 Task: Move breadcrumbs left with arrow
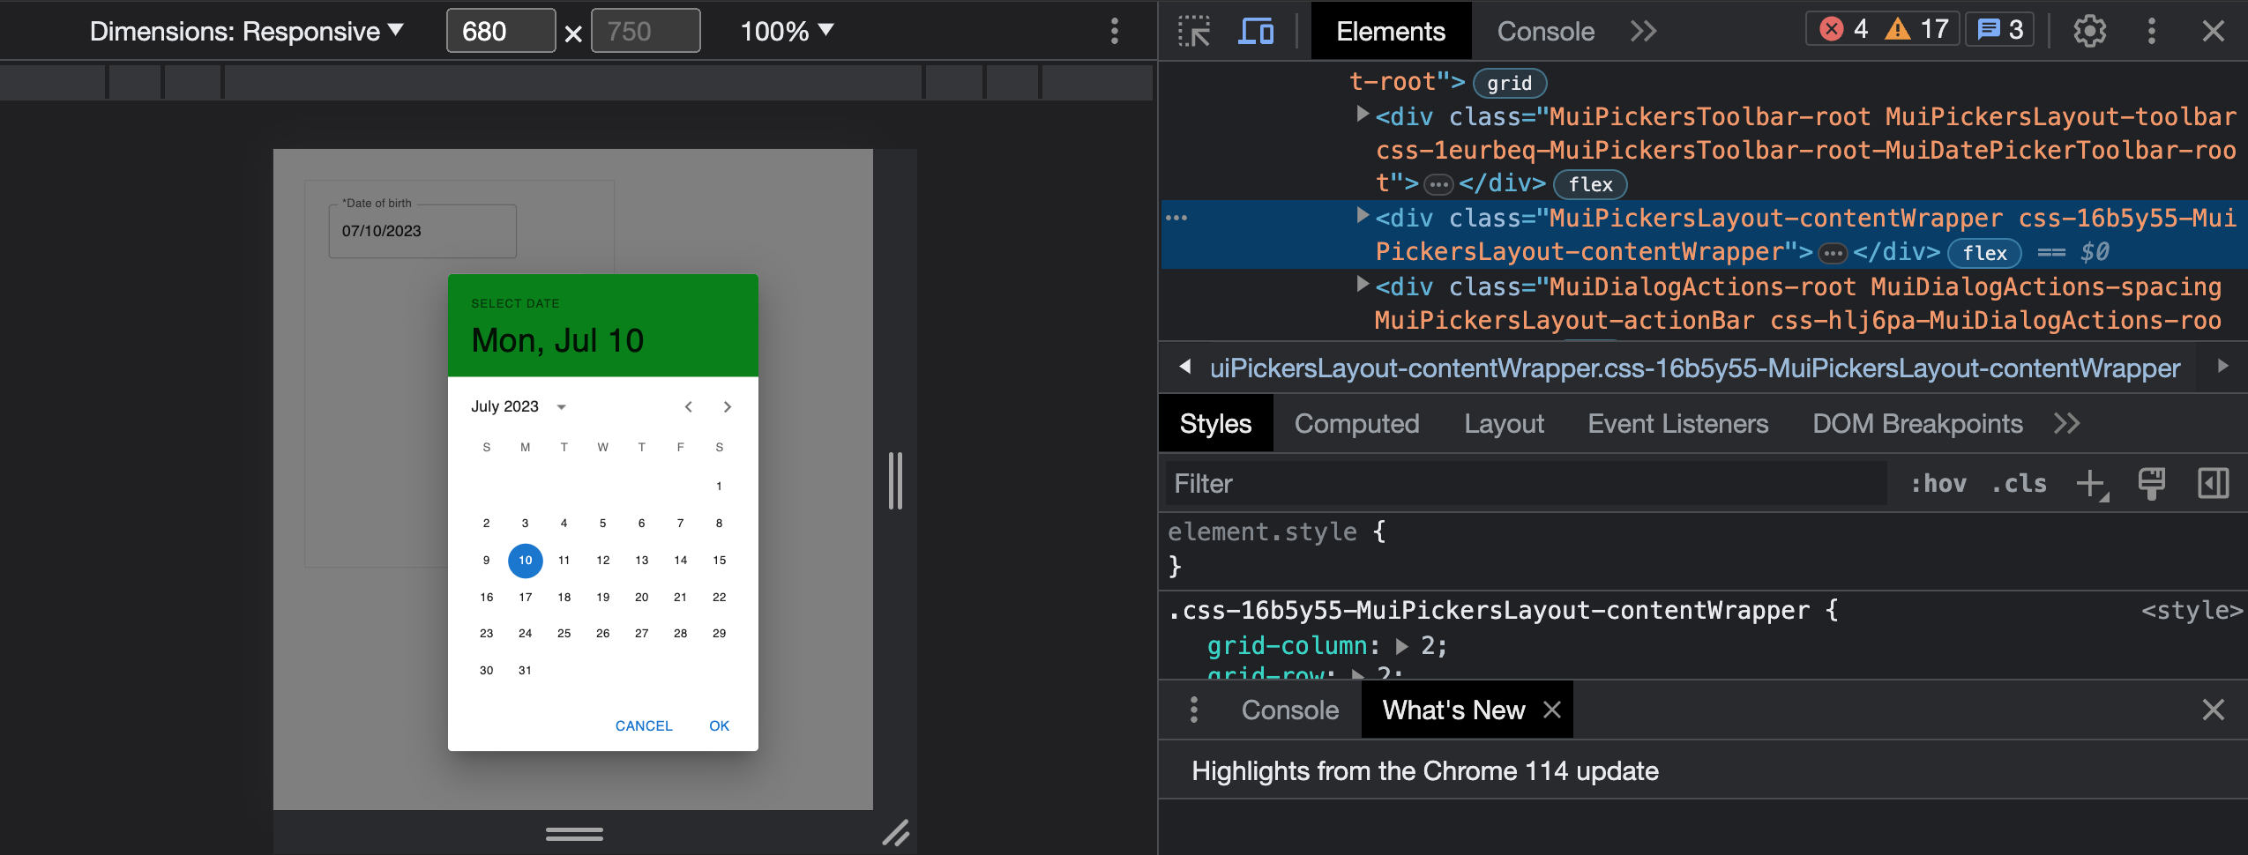1184,366
